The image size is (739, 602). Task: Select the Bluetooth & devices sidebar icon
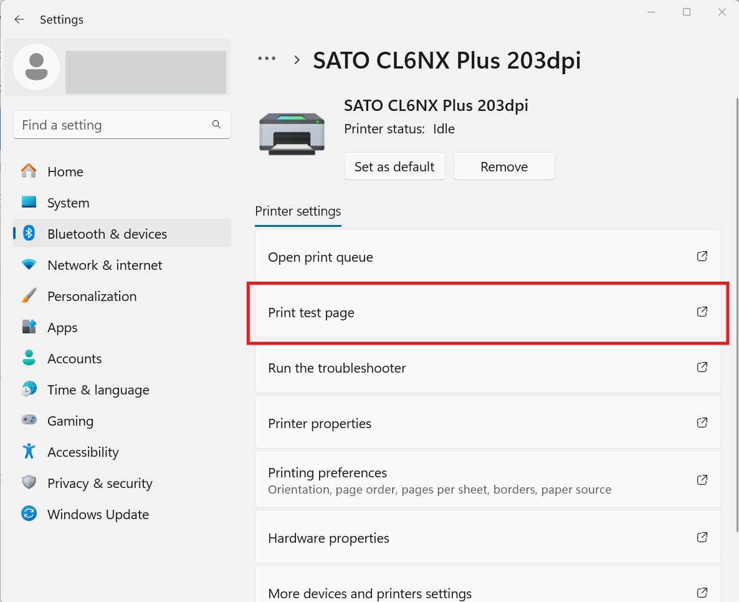click(29, 234)
